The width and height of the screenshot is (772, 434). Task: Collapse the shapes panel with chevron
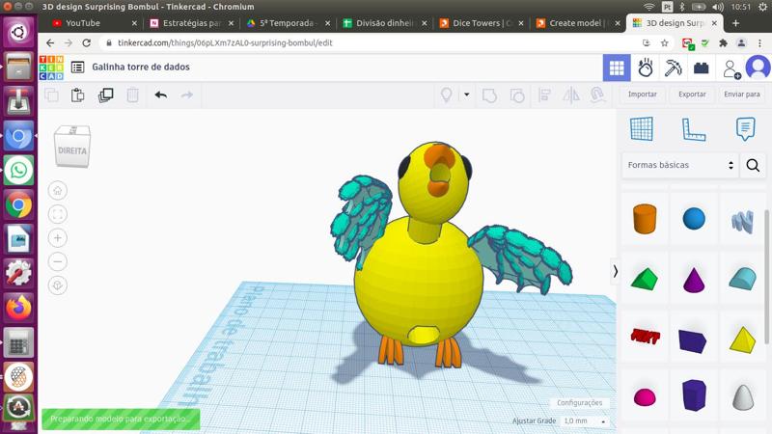[615, 271]
